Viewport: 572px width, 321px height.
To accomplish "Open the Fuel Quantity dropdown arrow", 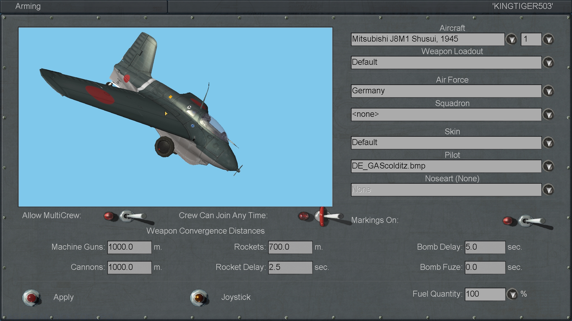I will tap(512, 294).
